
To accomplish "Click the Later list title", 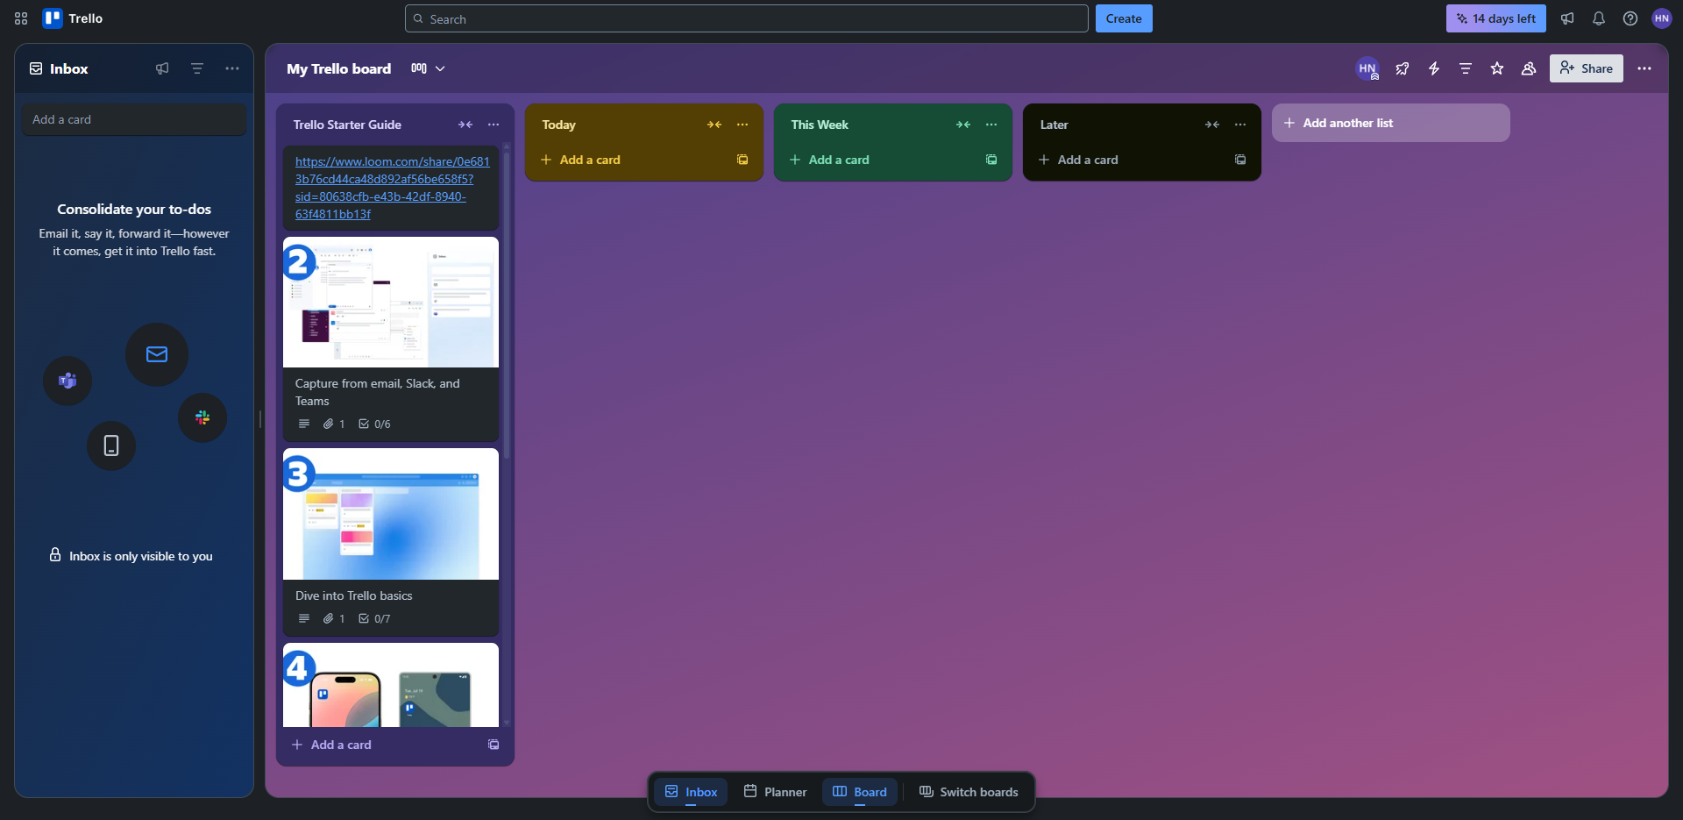I will pos(1055,125).
